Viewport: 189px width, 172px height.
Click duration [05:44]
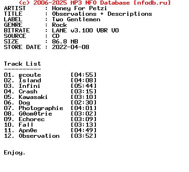click(x=83, y=86)
